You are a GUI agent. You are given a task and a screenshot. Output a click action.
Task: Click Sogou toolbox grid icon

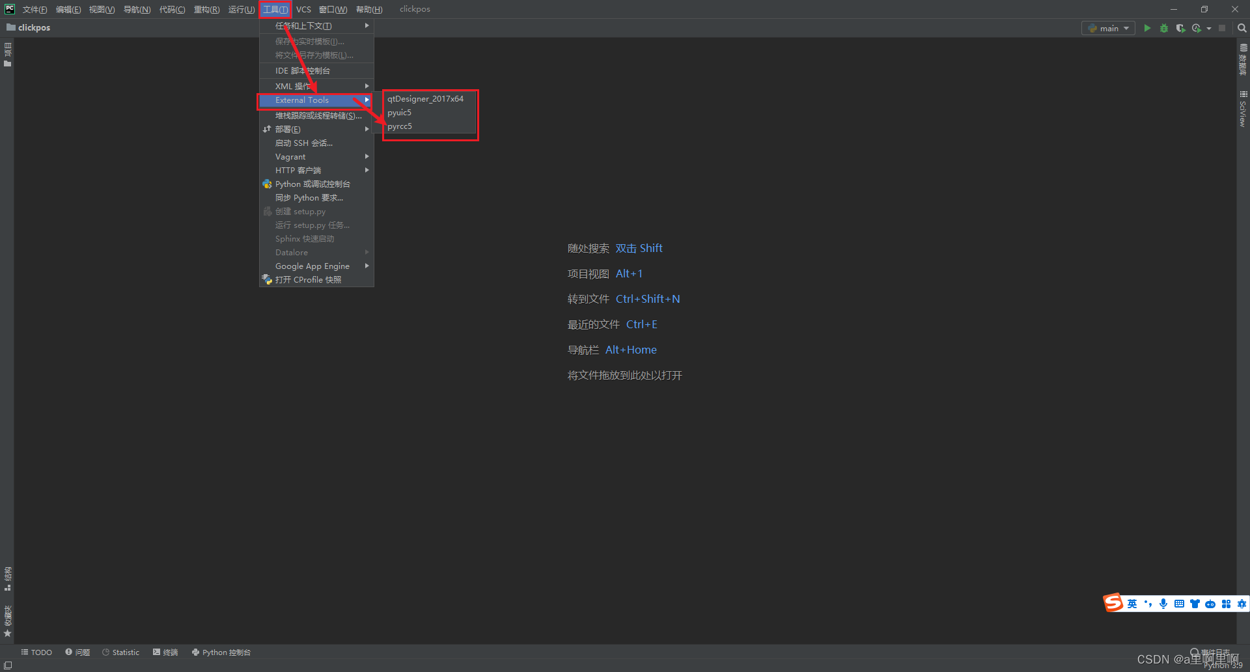1226,604
